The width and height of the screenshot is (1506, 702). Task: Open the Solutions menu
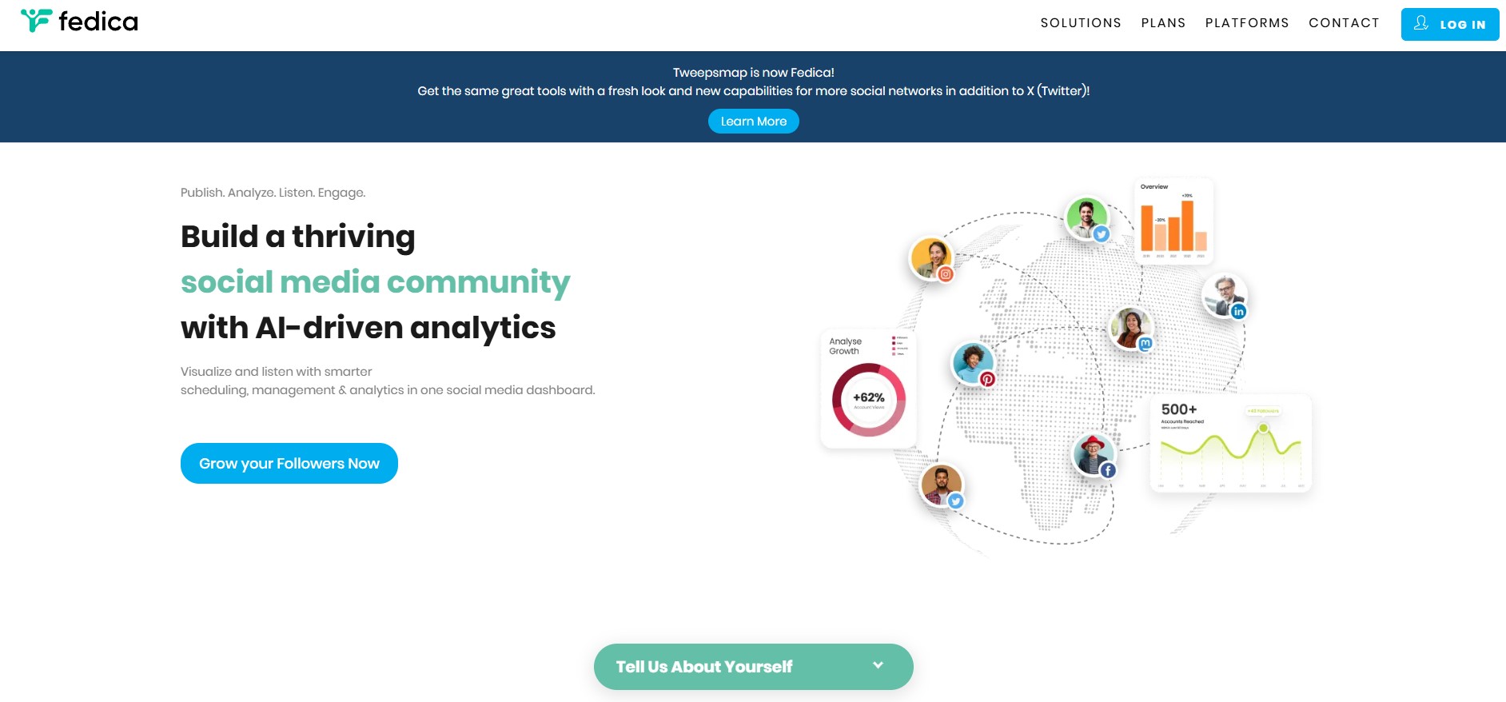point(1081,23)
